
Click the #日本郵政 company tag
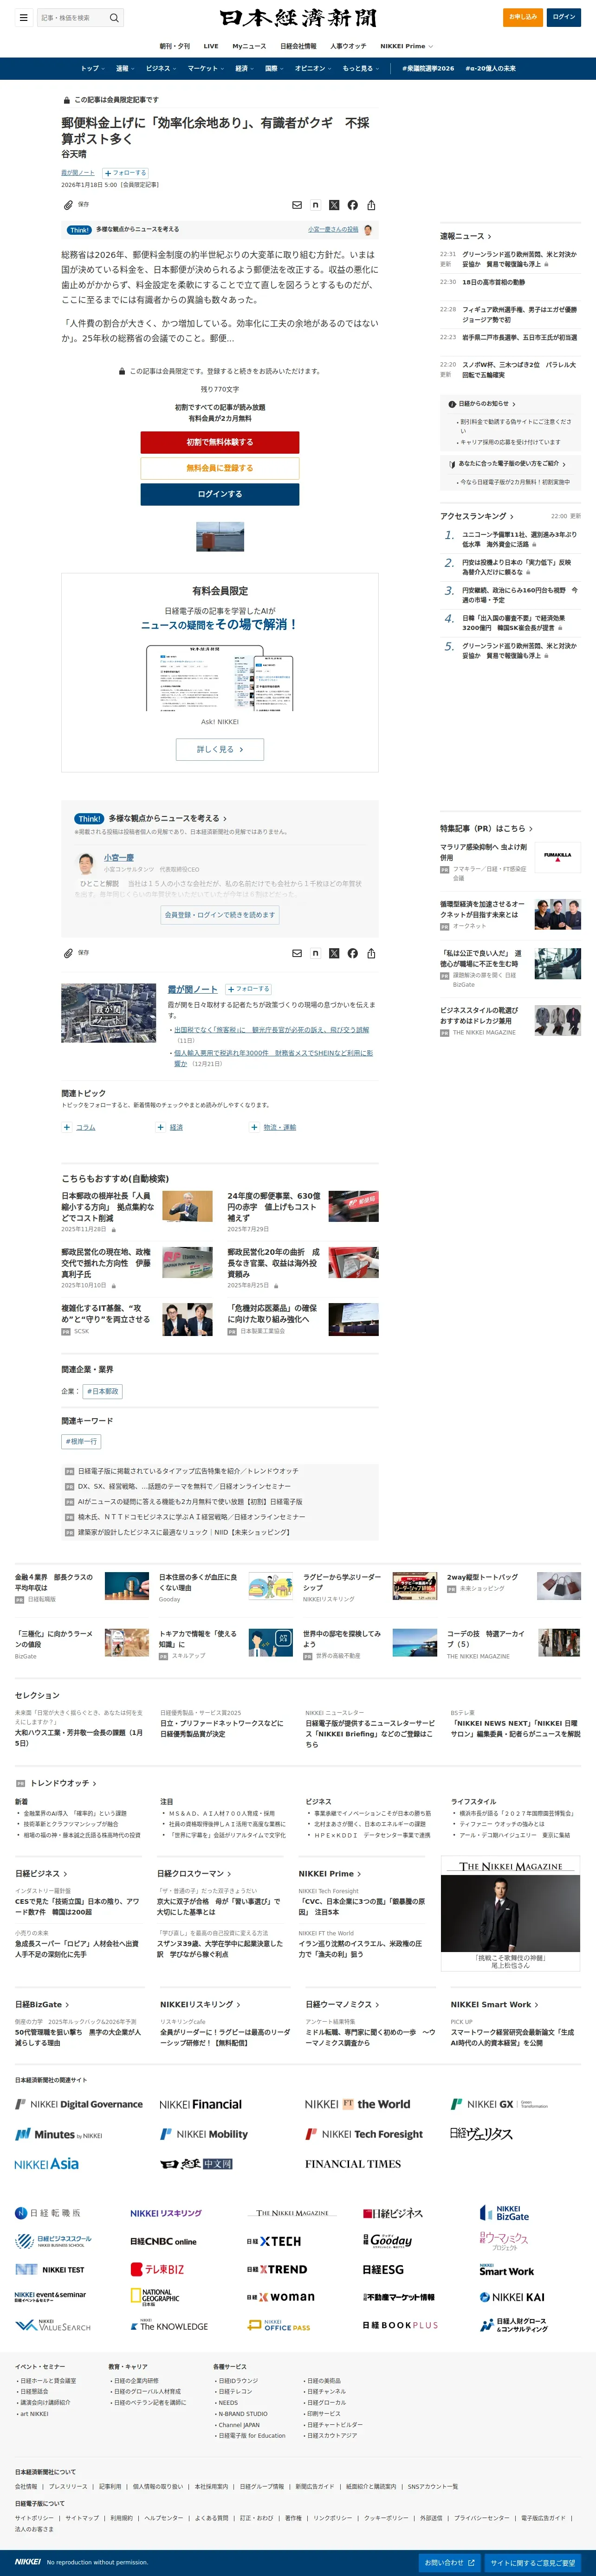click(x=102, y=1391)
